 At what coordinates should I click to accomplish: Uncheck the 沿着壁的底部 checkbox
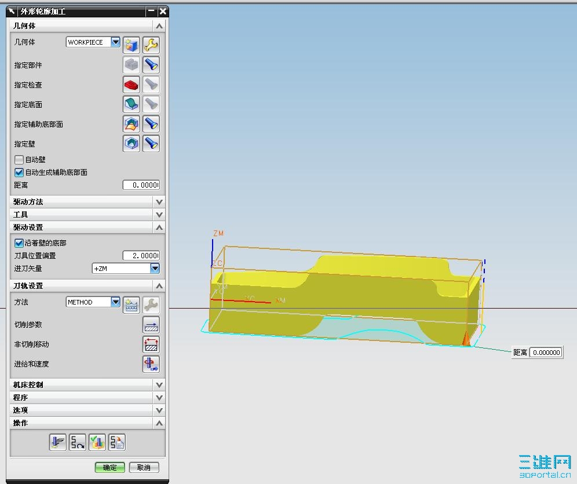[19, 243]
